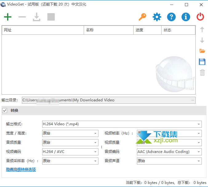Click the 进度 column header

(x=147, y=30)
